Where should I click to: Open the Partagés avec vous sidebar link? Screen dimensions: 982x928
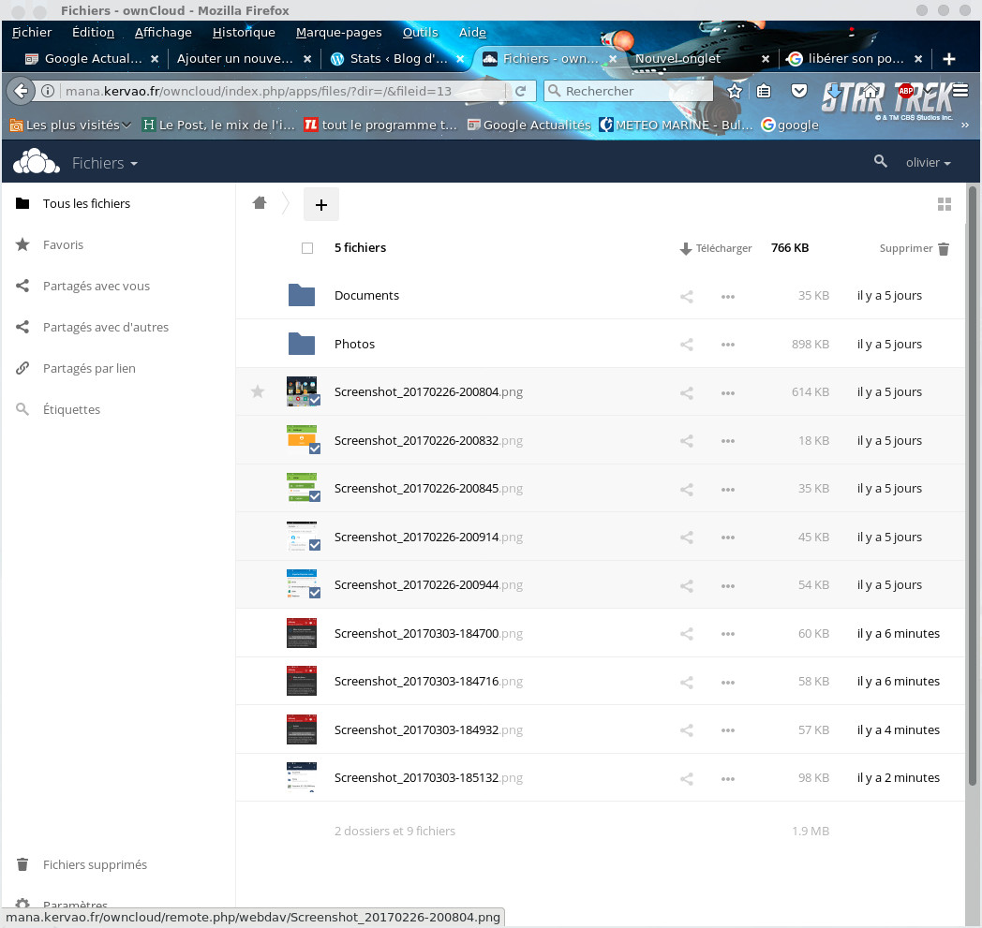96,286
